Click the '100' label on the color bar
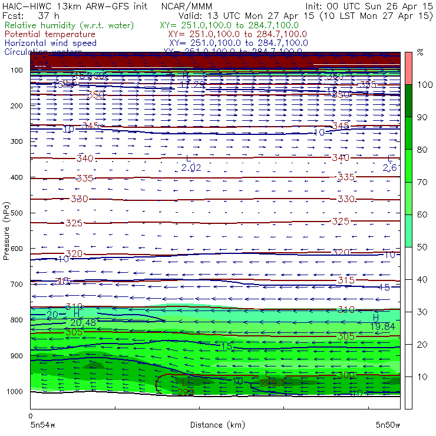The image size is (436, 436). [x=425, y=84]
